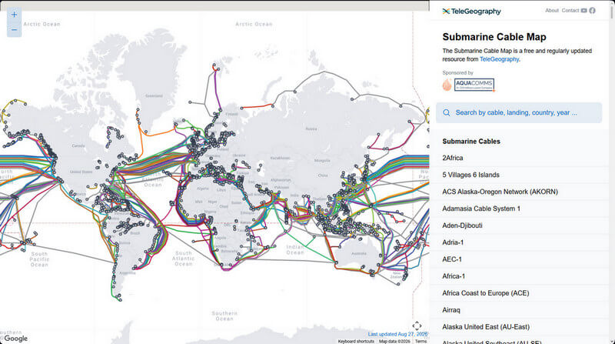Zoom out with the minus map button

tap(14, 30)
